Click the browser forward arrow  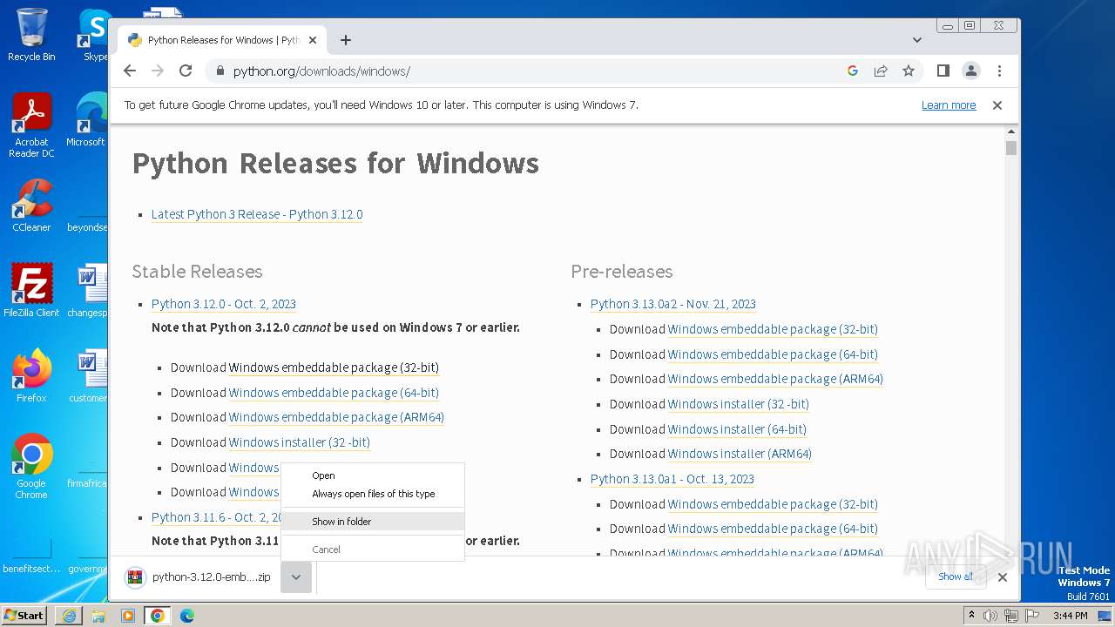(x=158, y=71)
